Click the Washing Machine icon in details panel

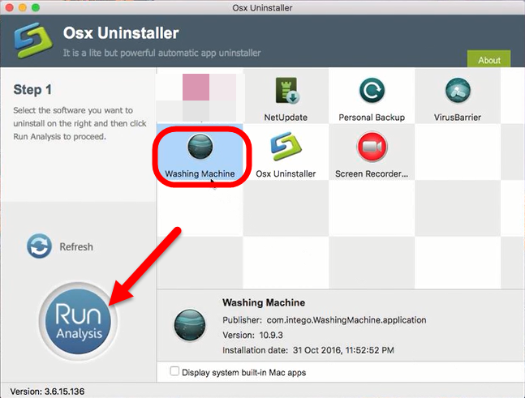point(188,326)
